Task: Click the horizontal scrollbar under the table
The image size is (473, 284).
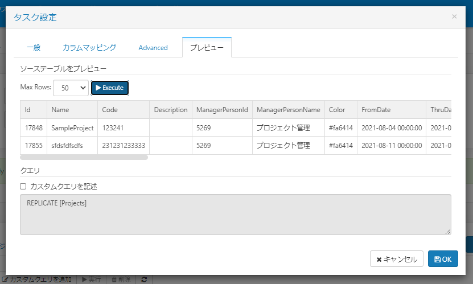Action: [x=84, y=158]
